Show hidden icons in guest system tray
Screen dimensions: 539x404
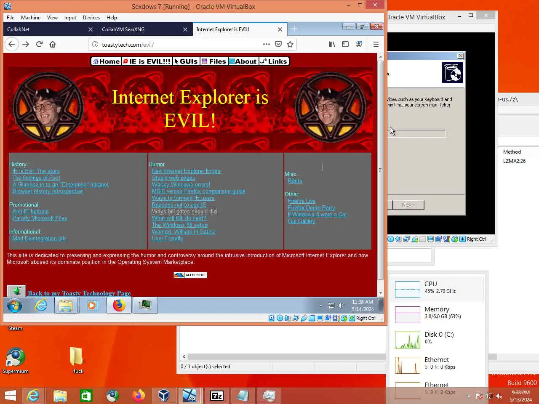321,306
